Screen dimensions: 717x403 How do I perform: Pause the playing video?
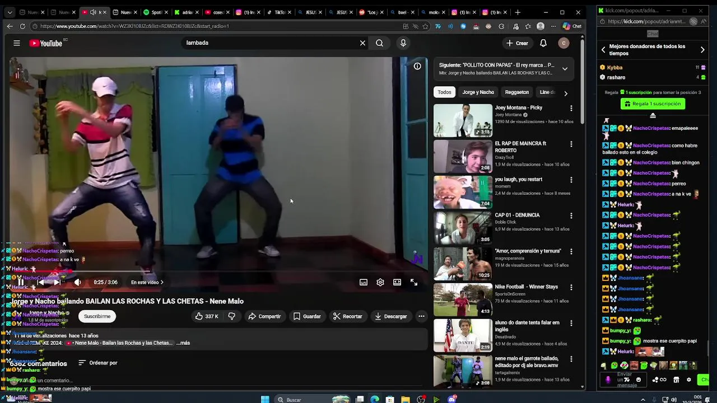(21, 282)
